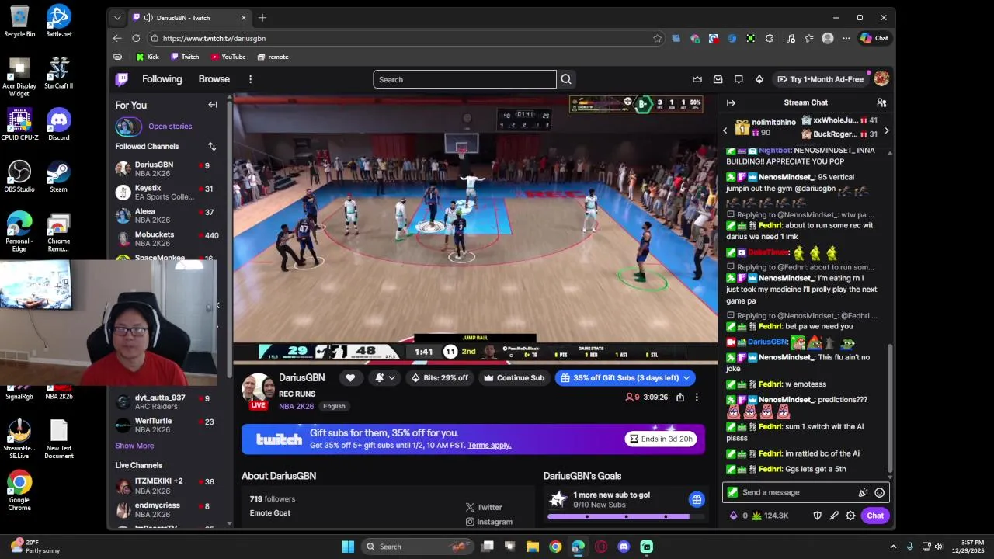Toggle the follow heart for DariusGBN

pyautogui.click(x=350, y=378)
